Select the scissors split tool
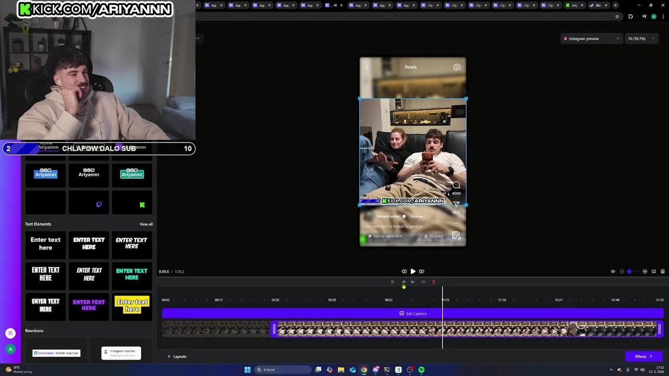Image resolution: width=669 pixels, height=376 pixels. [393, 282]
